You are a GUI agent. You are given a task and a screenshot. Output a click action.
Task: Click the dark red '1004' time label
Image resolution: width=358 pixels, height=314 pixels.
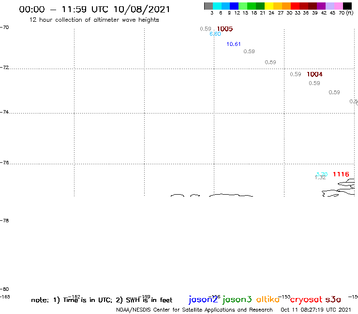pos(314,74)
